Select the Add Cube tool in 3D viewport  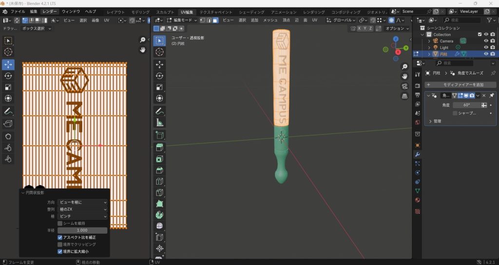click(x=159, y=135)
